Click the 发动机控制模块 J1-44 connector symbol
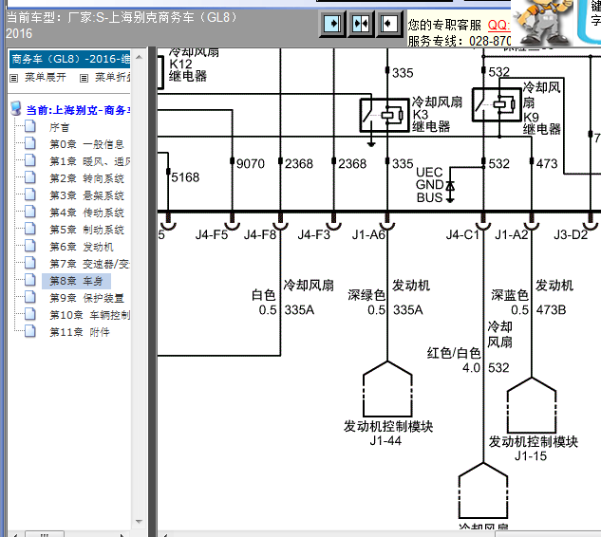This screenshot has width=601, height=537. point(387,389)
